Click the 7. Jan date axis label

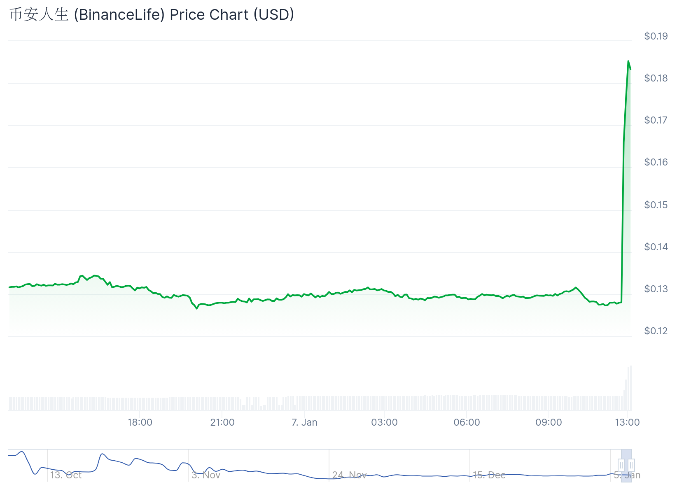304,422
